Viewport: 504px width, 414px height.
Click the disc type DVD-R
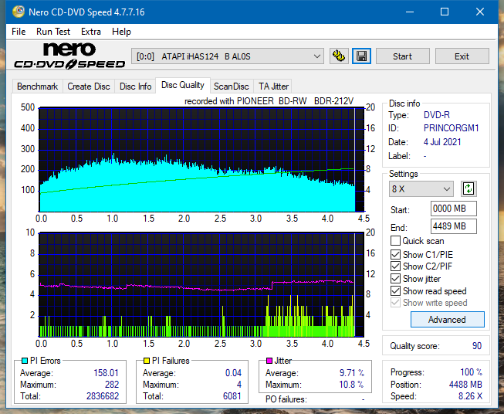(437, 115)
